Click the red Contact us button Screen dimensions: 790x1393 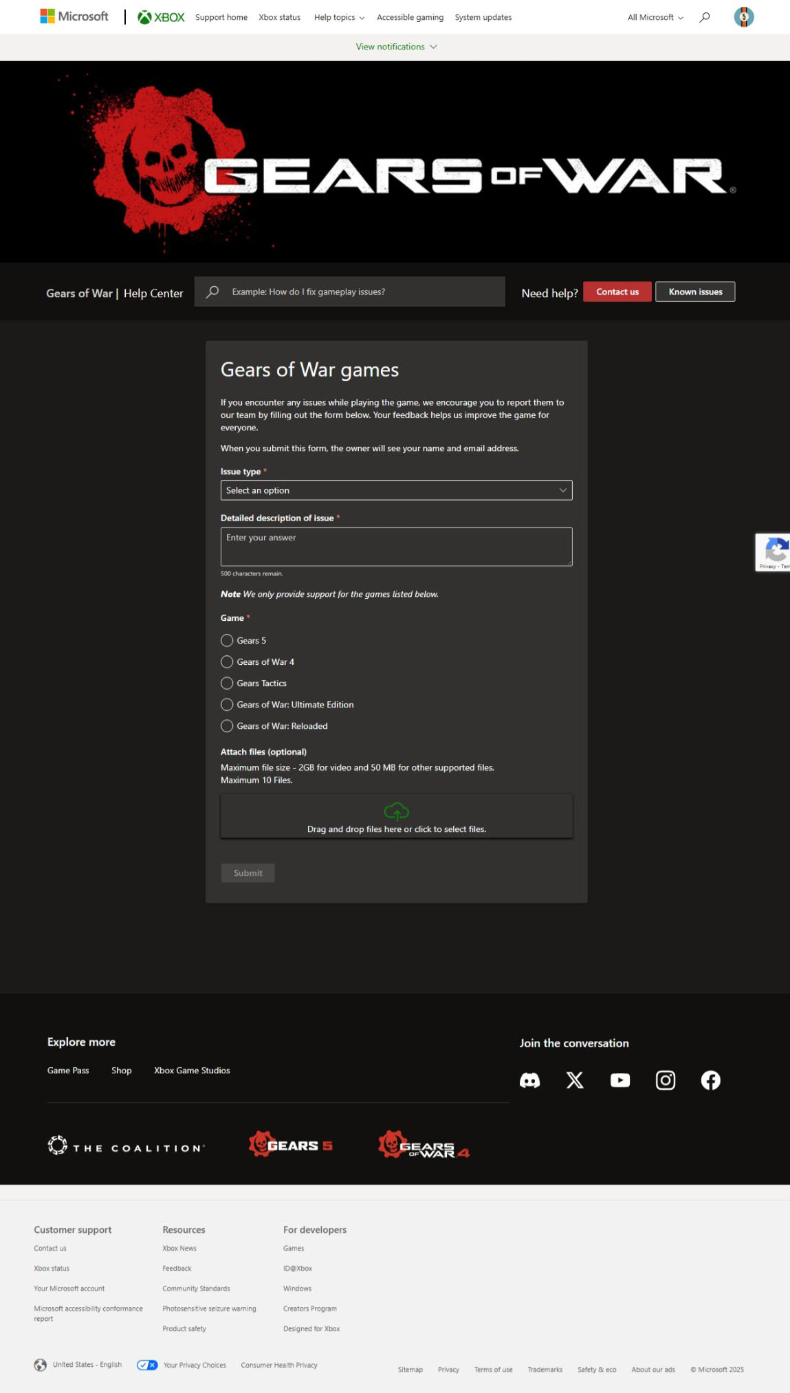[x=617, y=292]
